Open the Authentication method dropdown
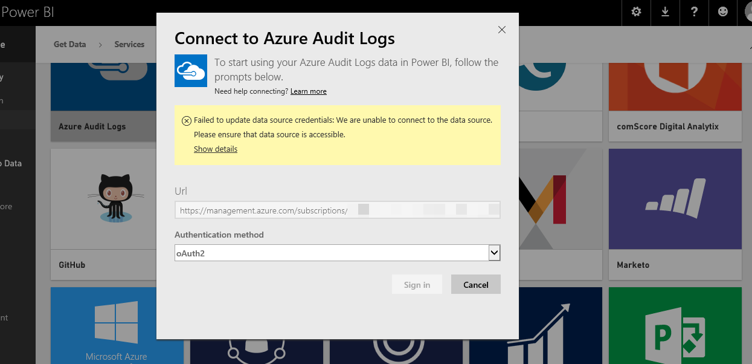This screenshot has height=364, width=752. point(338,253)
